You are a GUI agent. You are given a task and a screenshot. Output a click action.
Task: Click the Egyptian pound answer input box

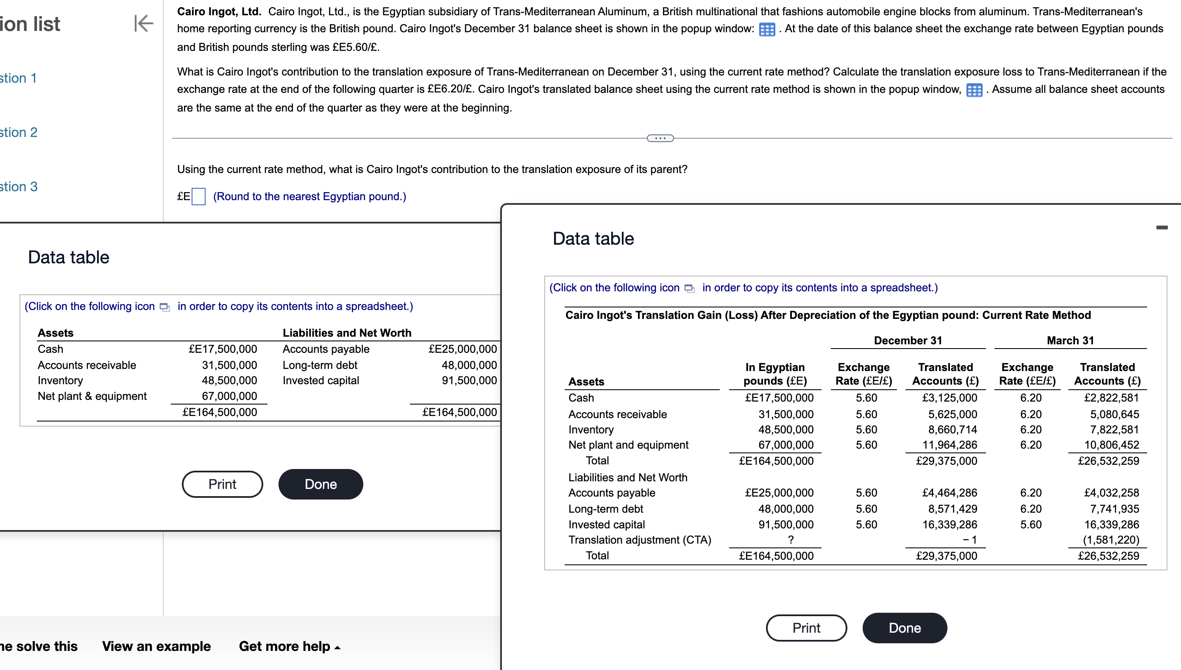tap(198, 196)
